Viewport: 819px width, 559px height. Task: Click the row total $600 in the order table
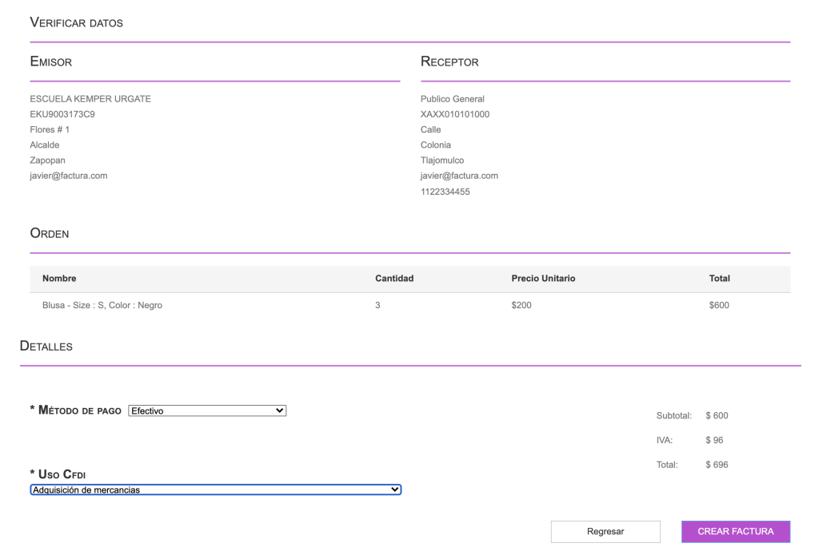tap(719, 305)
